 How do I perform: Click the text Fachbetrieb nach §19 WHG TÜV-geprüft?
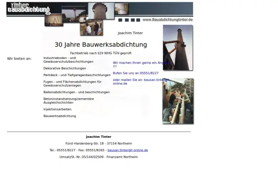pos(101,53)
